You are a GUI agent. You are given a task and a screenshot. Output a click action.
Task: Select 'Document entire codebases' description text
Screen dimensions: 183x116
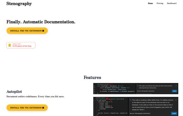coord(35,96)
